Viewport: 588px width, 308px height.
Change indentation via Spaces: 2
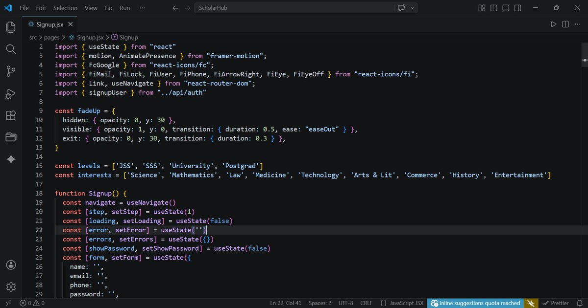pyautogui.click(x=320, y=303)
